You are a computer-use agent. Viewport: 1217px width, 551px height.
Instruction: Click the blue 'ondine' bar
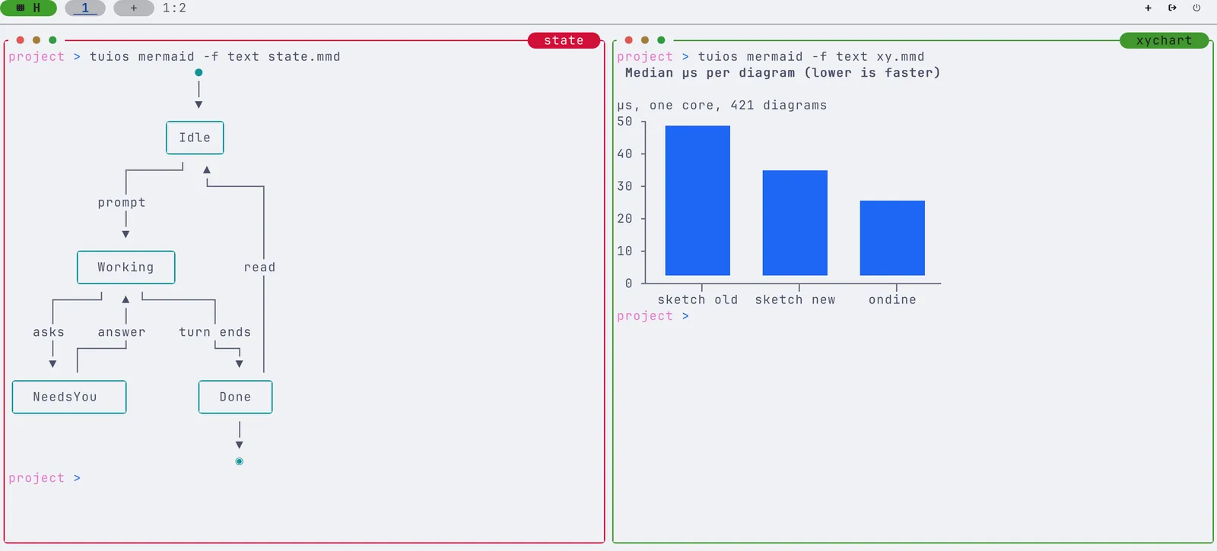pos(892,238)
